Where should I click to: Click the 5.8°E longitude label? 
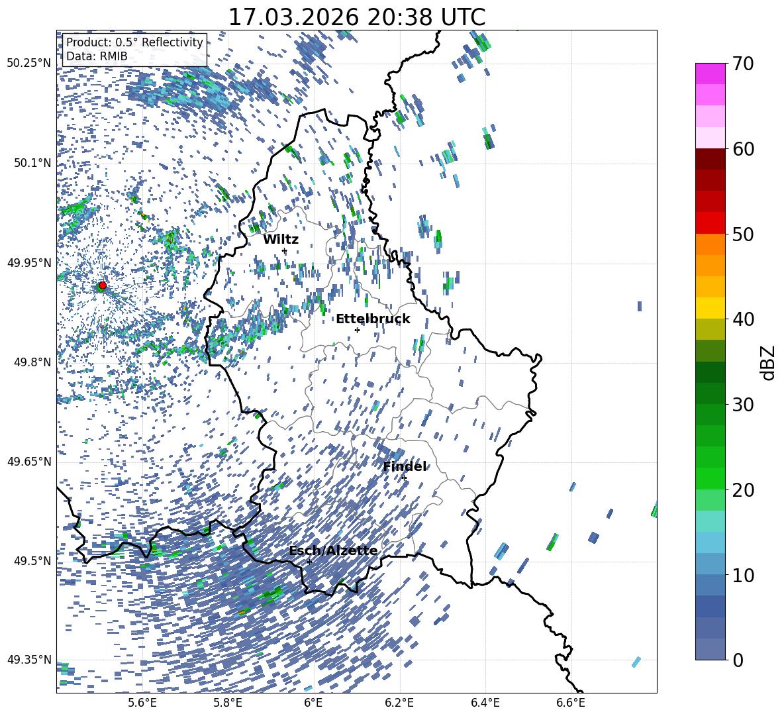click(228, 703)
